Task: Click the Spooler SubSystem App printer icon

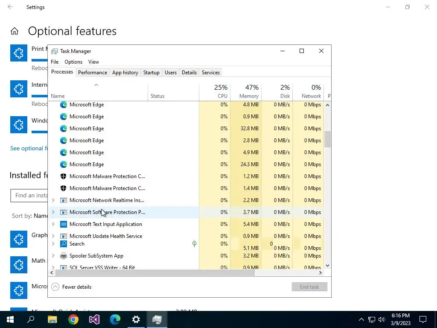Action: tap(64, 256)
